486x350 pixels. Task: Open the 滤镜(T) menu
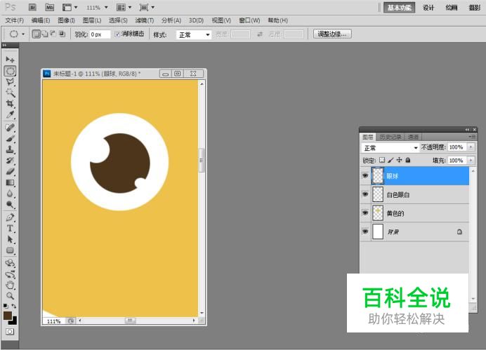point(145,20)
